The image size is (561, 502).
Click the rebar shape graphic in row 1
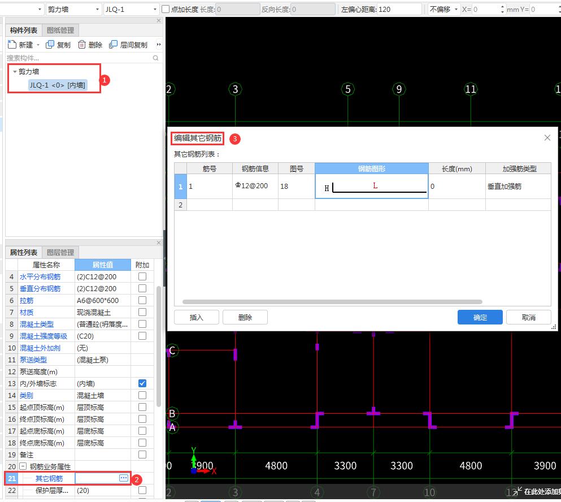click(372, 187)
